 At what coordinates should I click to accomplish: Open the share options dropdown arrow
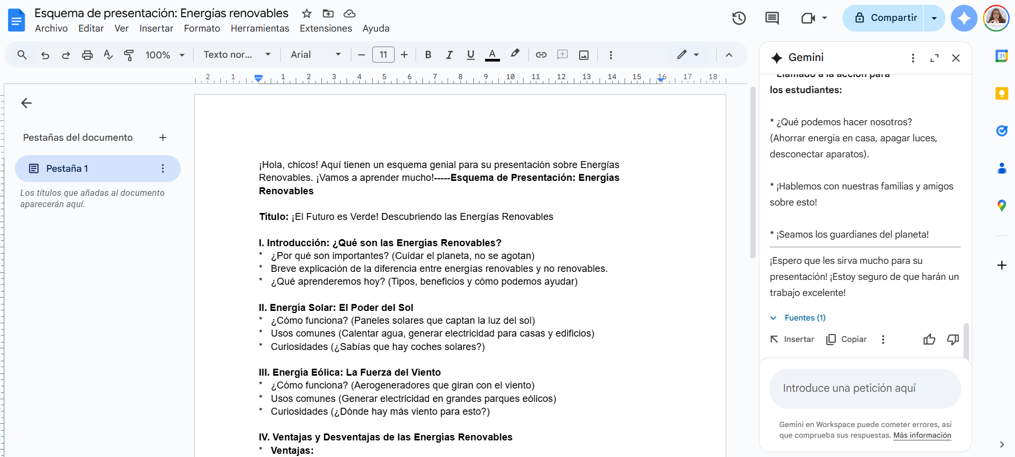coord(934,18)
